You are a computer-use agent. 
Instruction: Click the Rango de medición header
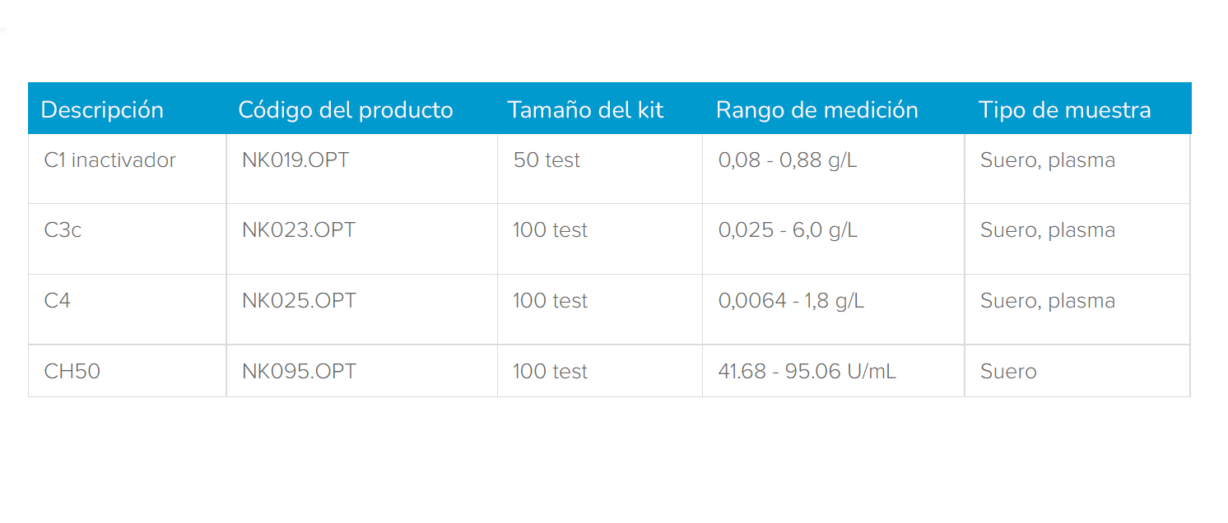817,110
